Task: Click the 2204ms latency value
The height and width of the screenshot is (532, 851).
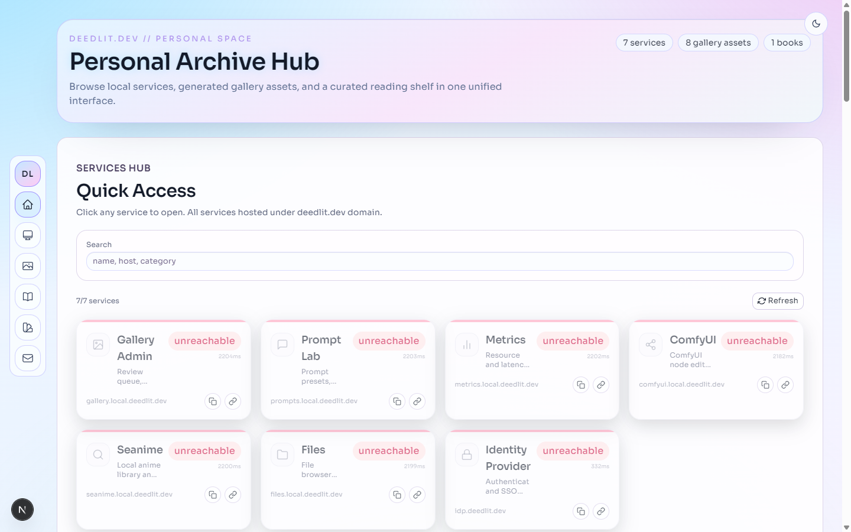Action: [230, 356]
